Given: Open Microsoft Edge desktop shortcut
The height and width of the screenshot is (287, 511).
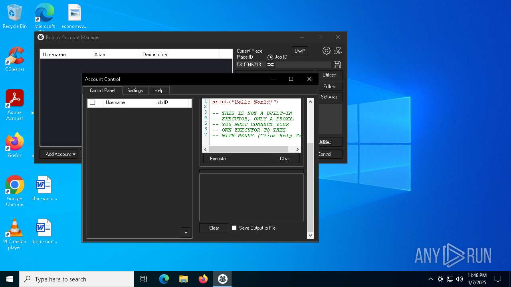Looking at the screenshot, I should [44, 17].
